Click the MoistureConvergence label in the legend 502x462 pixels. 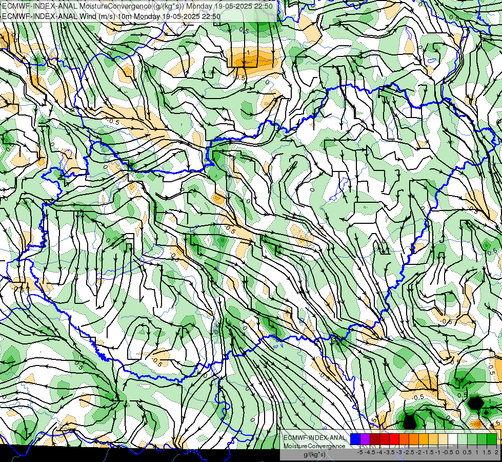(x=314, y=446)
